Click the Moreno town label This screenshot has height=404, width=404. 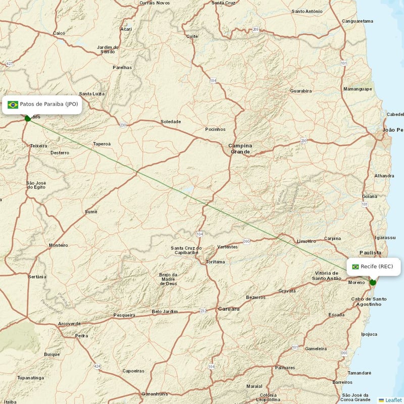coord(357,283)
